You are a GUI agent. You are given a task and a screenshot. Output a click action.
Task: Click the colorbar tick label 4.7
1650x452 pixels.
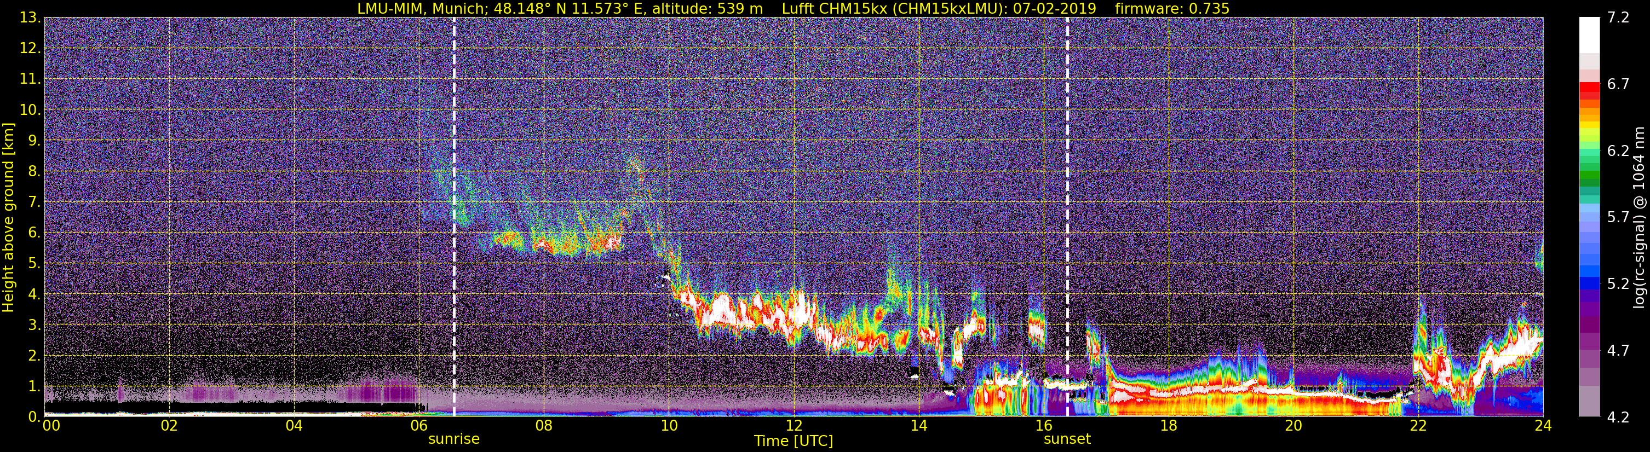coord(1618,351)
